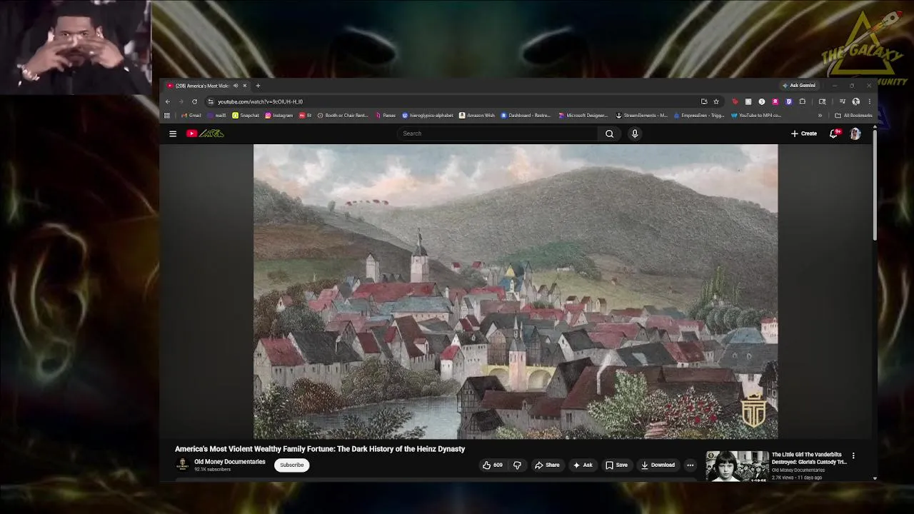Click the "92.1K subscribers" text
This screenshot has height=514, width=914.
click(212, 469)
